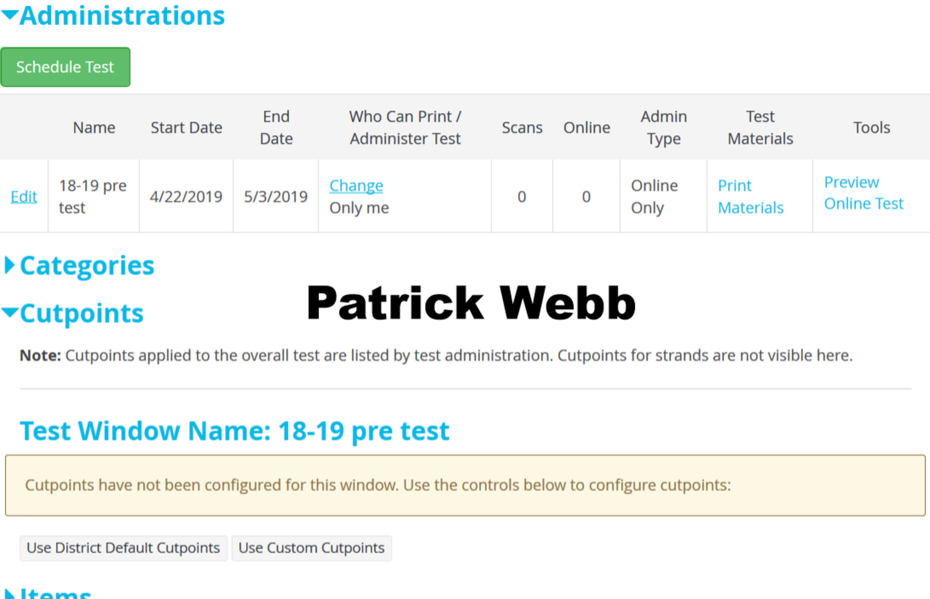Screen dimensions: 930x599
Task: Choose Use District Default Cutpoints
Action: pos(123,548)
